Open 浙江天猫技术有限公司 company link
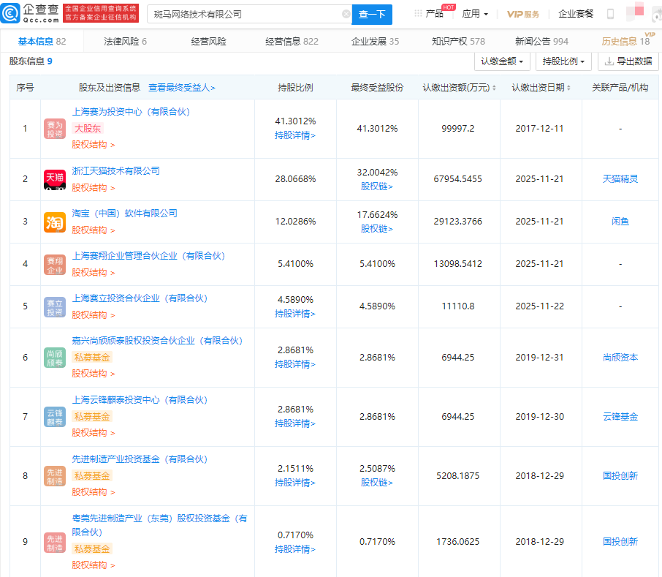The image size is (662, 577). [x=115, y=171]
